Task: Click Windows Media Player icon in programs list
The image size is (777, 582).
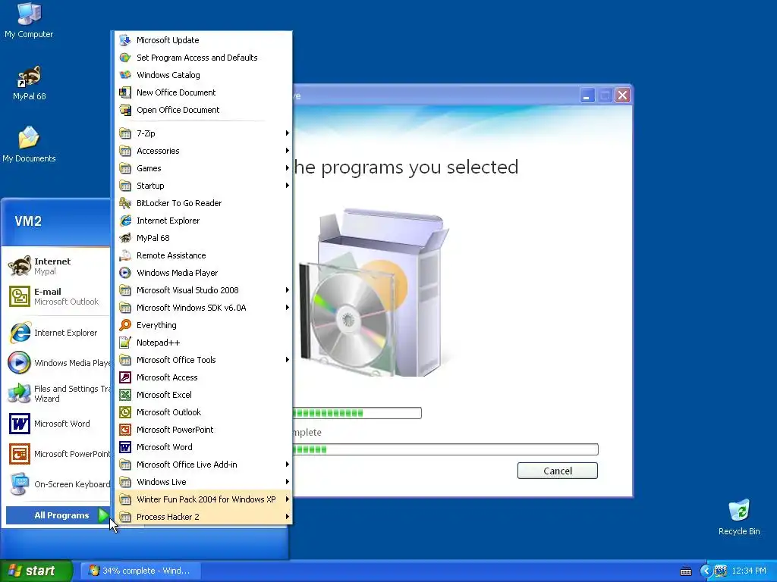Action: [x=125, y=273]
